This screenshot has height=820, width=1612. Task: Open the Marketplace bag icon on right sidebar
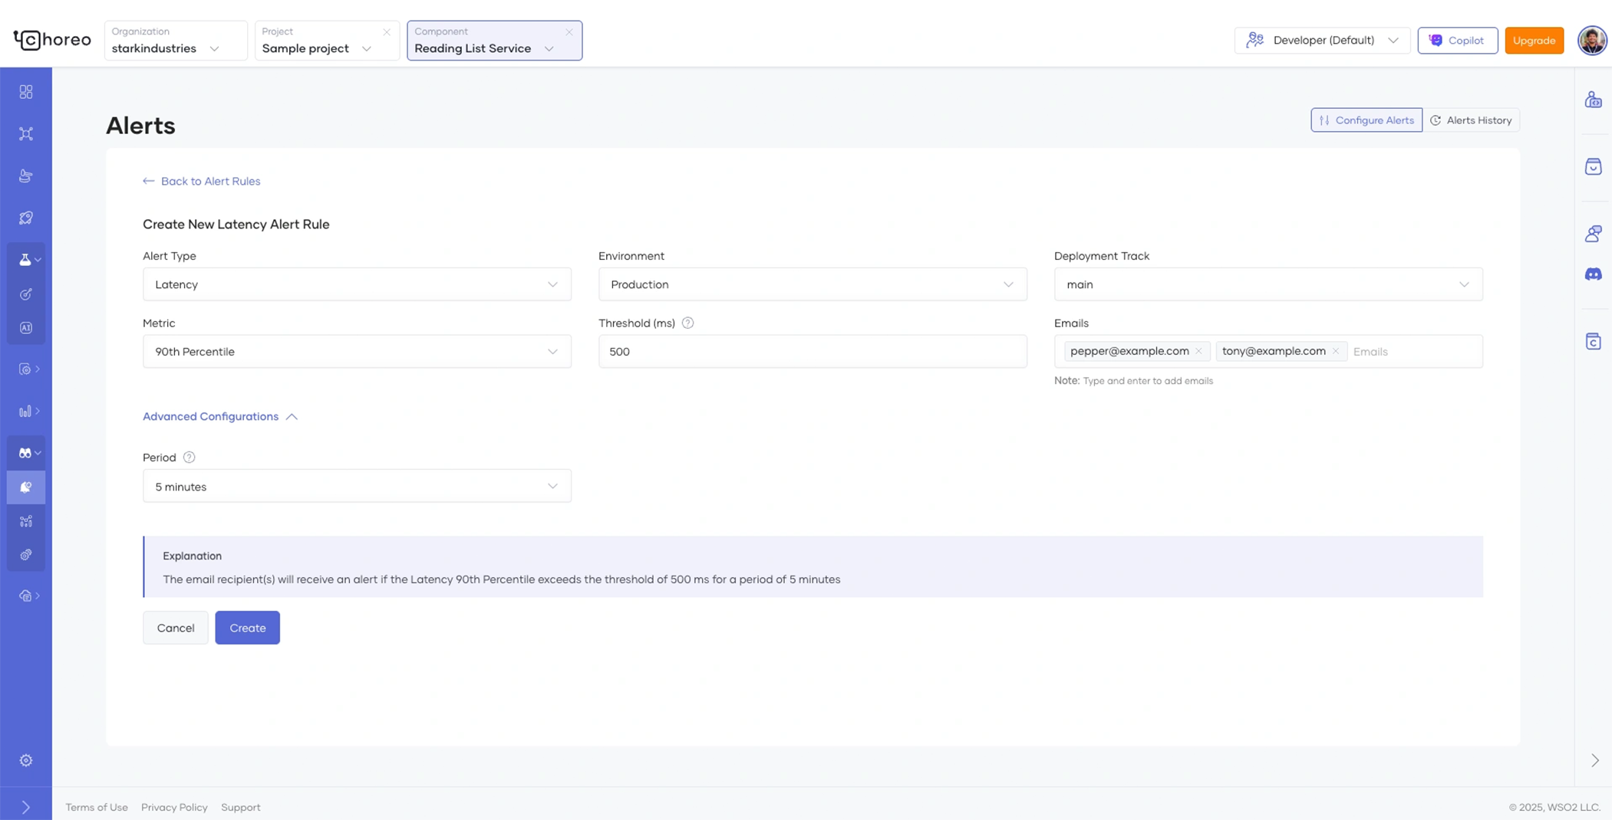click(1594, 166)
